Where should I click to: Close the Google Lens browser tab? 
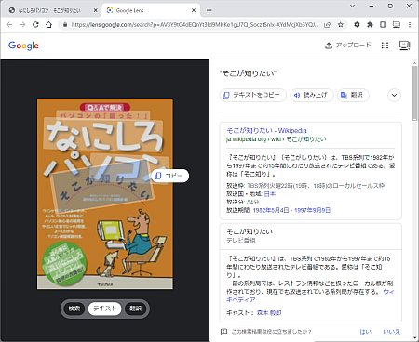(x=194, y=10)
